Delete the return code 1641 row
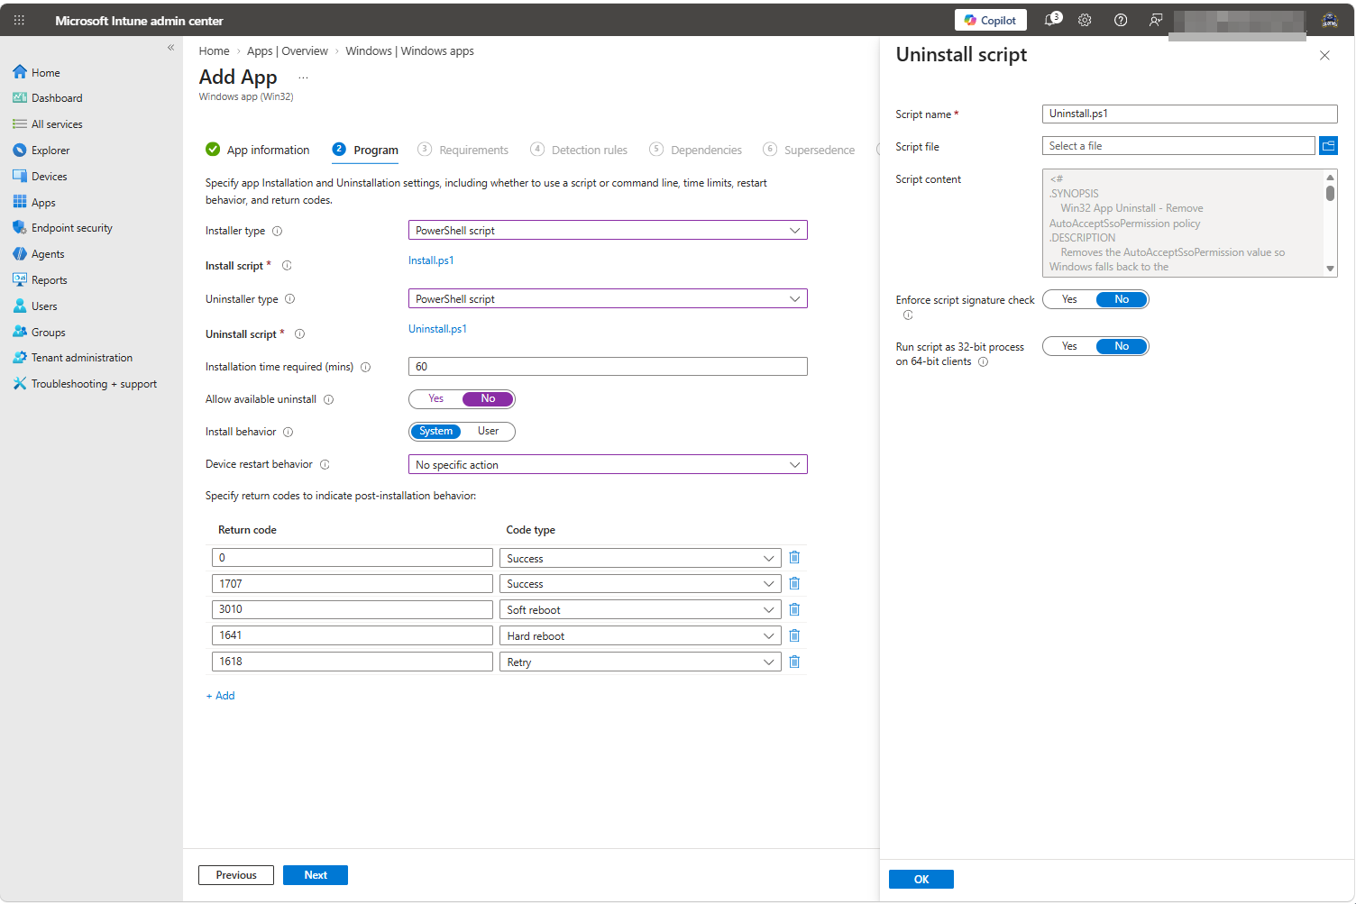The image size is (1356, 904). click(794, 636)
